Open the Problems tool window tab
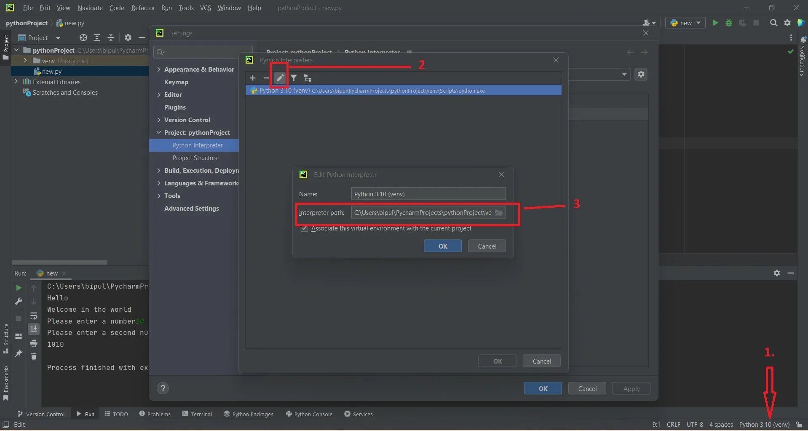 pos(155,414)
